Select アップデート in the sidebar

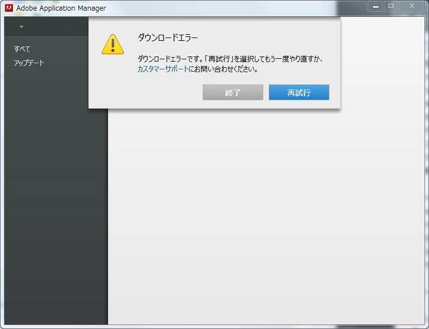[29, 63]
